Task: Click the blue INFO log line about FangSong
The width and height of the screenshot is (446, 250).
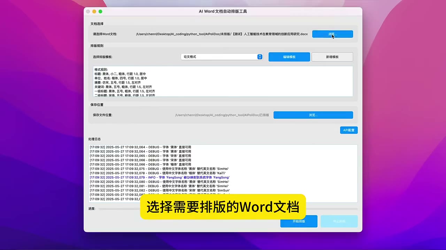Action: coord(160,177)
